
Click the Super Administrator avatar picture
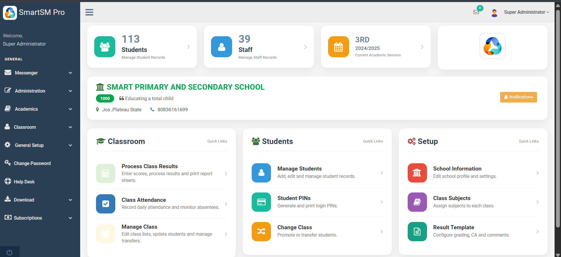[x=494, y=12]
